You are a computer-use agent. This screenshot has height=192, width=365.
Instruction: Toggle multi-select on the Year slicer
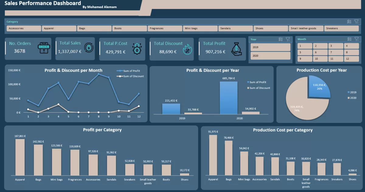(x=281, y=39)
